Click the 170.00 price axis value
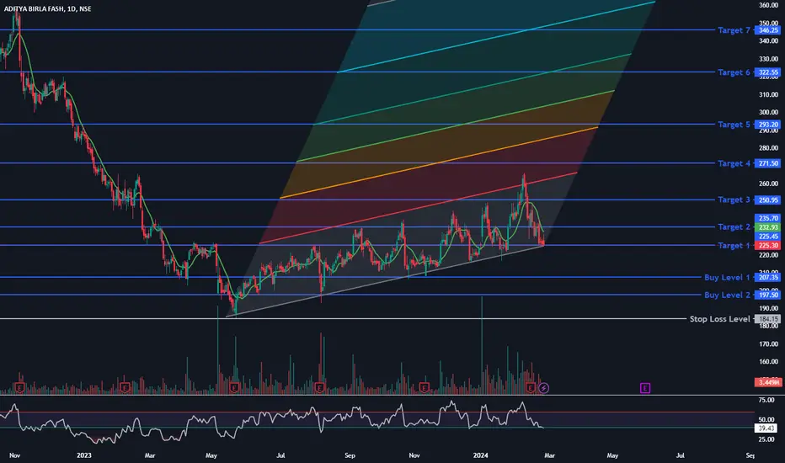 [x=768, y=343]
